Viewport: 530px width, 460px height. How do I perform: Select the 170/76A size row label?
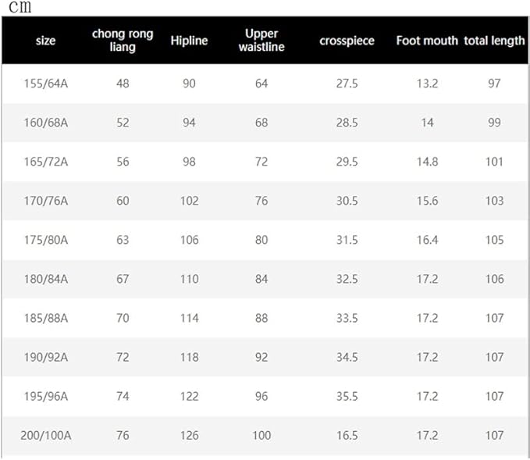click(x=46, y=201)
